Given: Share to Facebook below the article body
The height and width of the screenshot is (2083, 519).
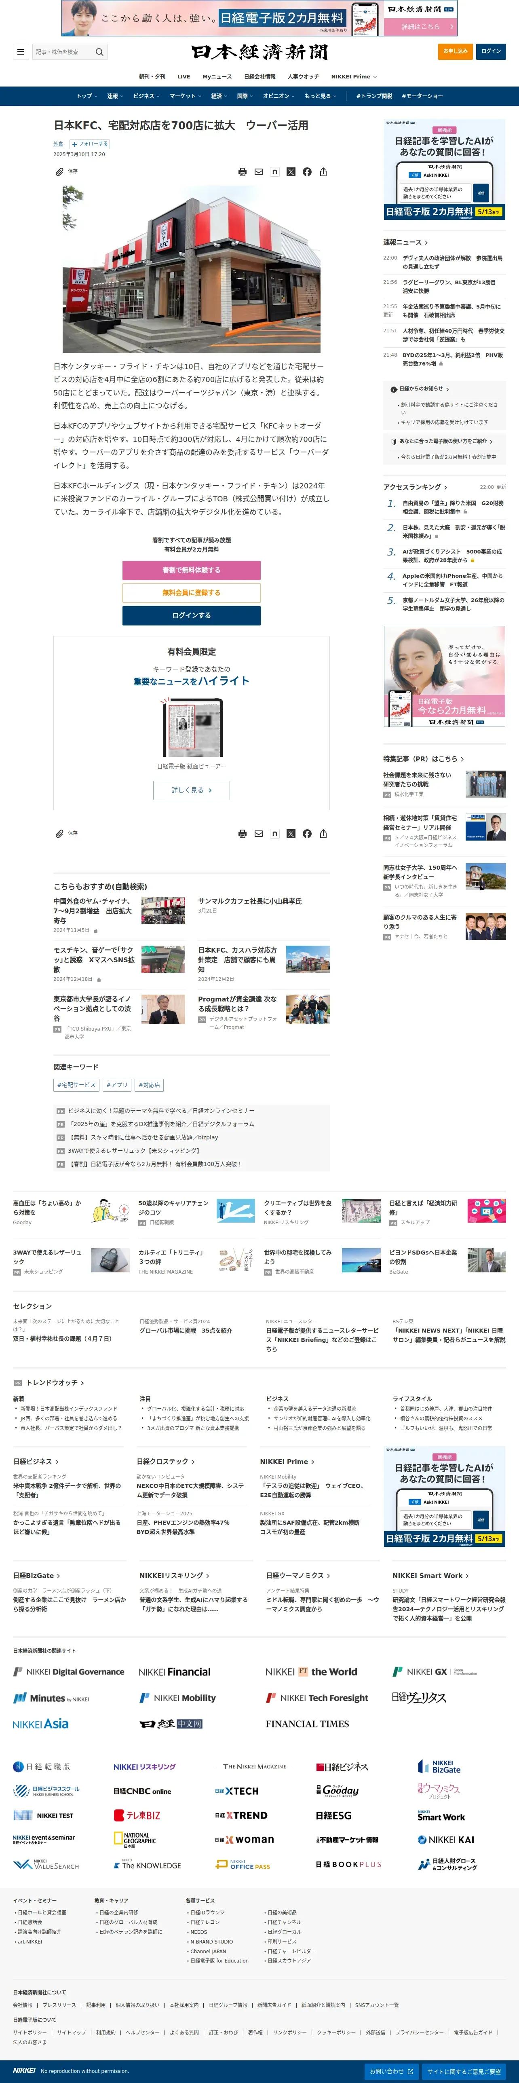Looking at the screenshot, I should click(307, 834).
